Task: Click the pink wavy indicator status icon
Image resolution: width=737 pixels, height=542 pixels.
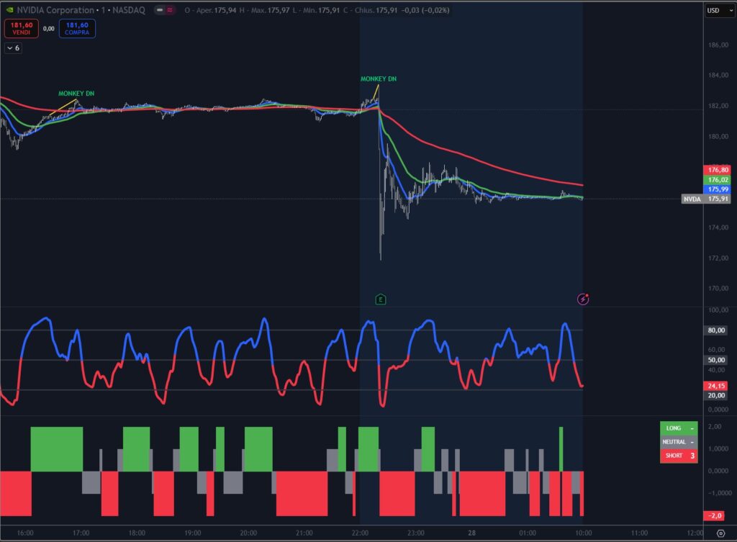Action: coord(169,10)
